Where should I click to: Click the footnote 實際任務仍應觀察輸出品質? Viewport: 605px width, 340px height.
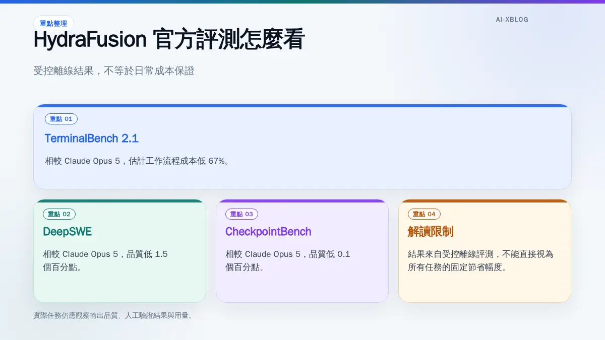click(113, 316)
